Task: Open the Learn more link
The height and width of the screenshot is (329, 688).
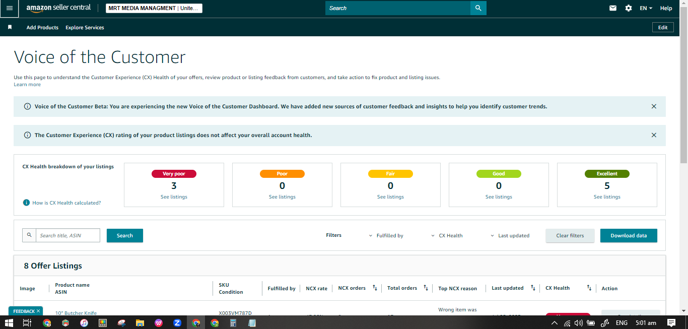Action: tap(27, 84)
